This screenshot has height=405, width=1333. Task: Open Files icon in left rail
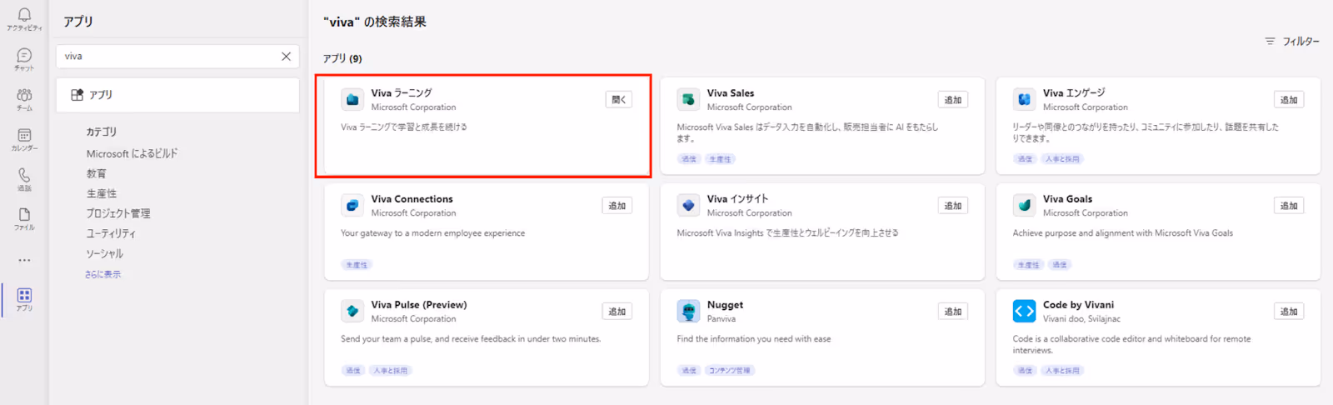[x=24, y=218]
